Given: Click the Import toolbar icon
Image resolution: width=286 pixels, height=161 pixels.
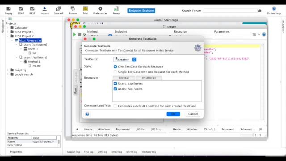Looking at the screenshot, I should click(x=45, y=11).
